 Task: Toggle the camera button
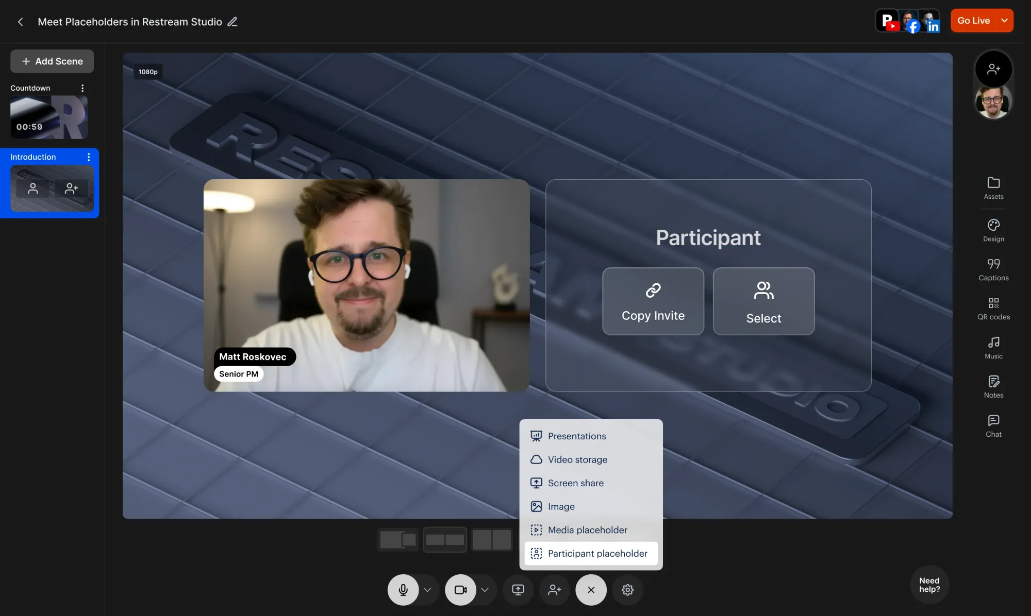point(460,590)
